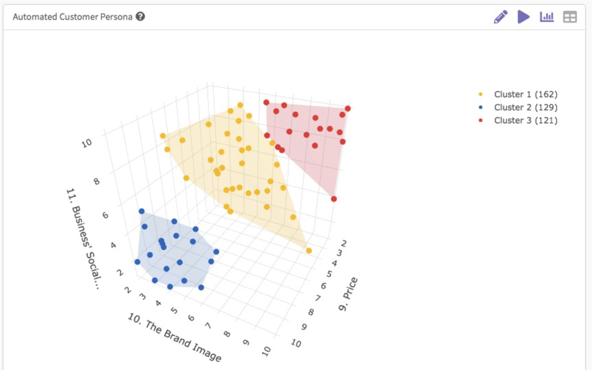Switch to the bar chart view icon
The image size is (593, 370).
[547, 17]
